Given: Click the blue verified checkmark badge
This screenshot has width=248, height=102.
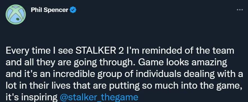Looking at the screenshot, I should coord(73,10).
